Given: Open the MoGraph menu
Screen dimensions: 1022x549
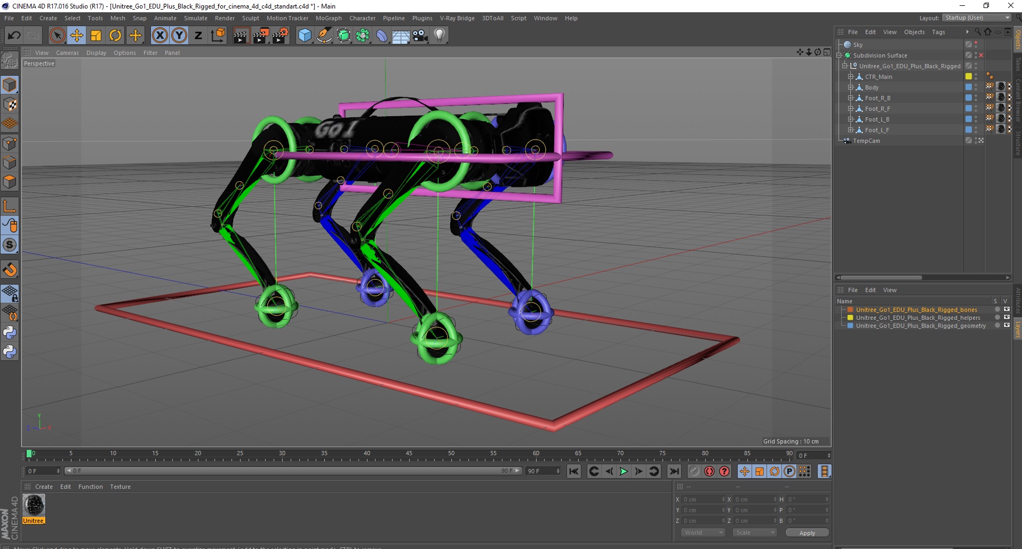Looking at the screenshot, I should click(x=329, y=18).
